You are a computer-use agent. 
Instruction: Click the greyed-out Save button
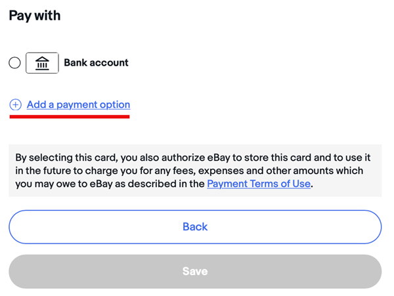click(x=195, y=272)
